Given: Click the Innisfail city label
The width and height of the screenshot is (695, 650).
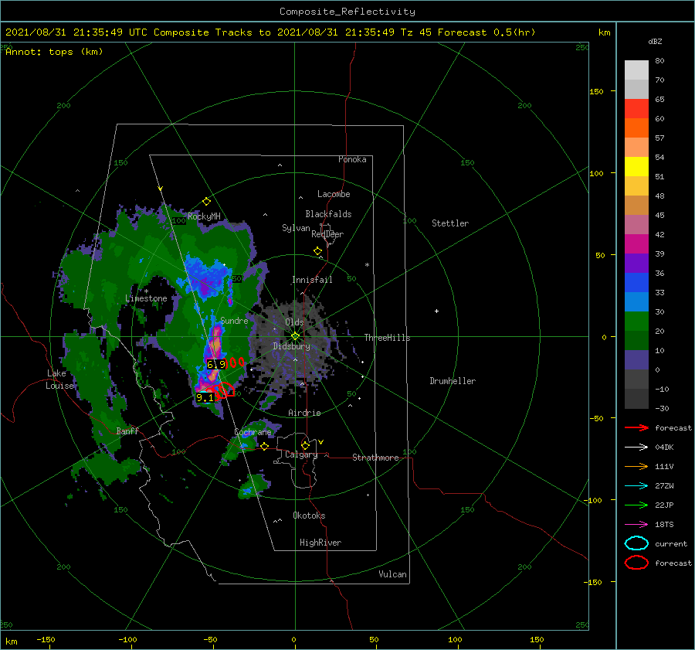Looking at the screenshot, I should [x=312, y=280].
